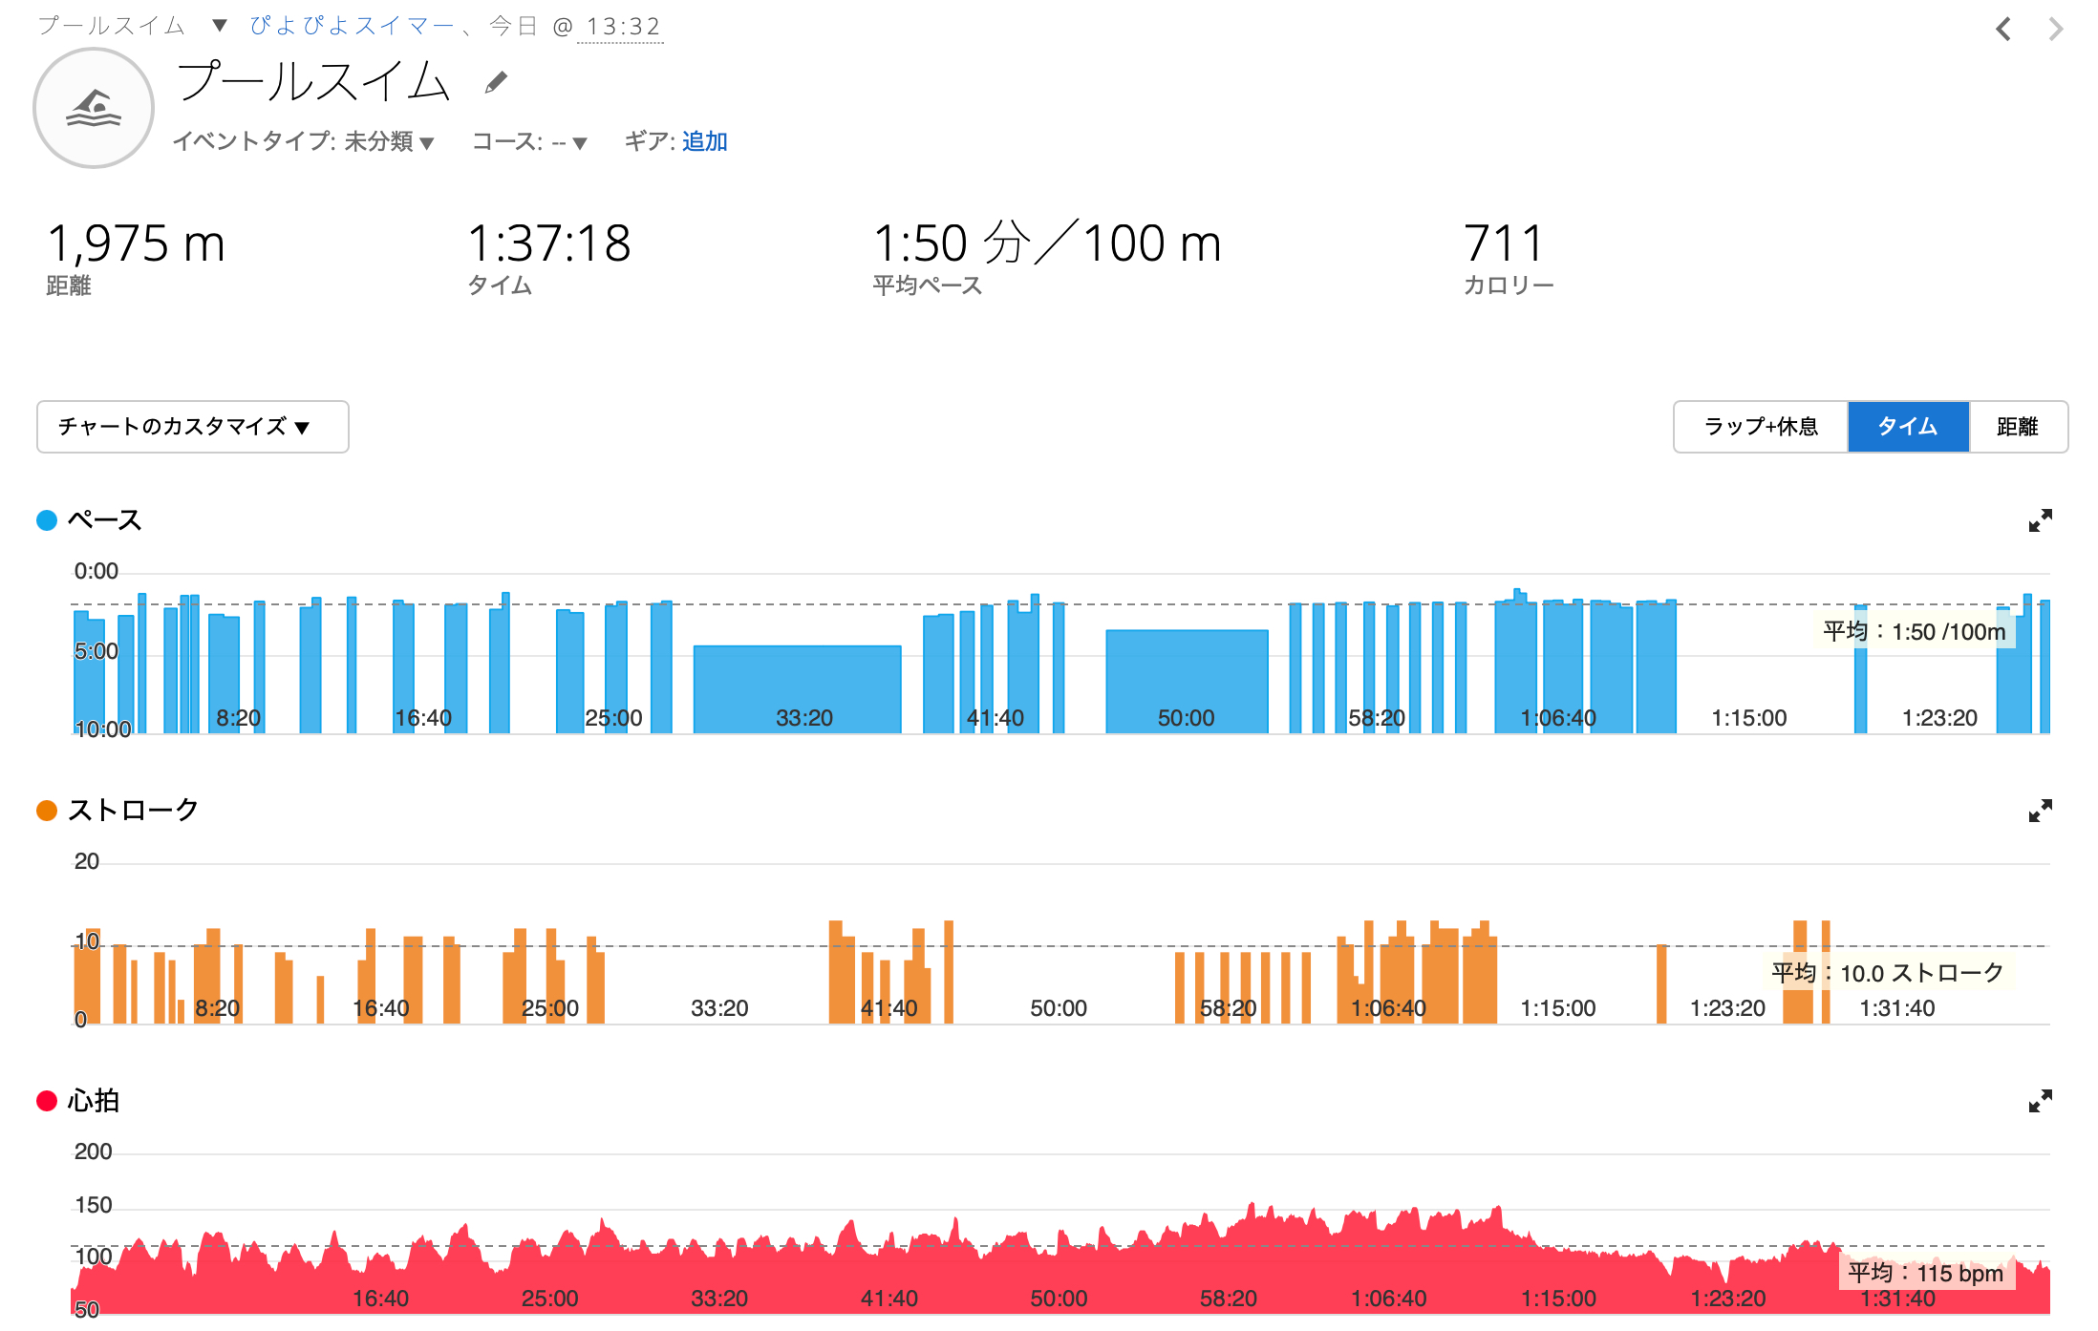Click the pencil edit icon beside activity title
This screenshot has width=2098, height=1331.
coord(496,83)
